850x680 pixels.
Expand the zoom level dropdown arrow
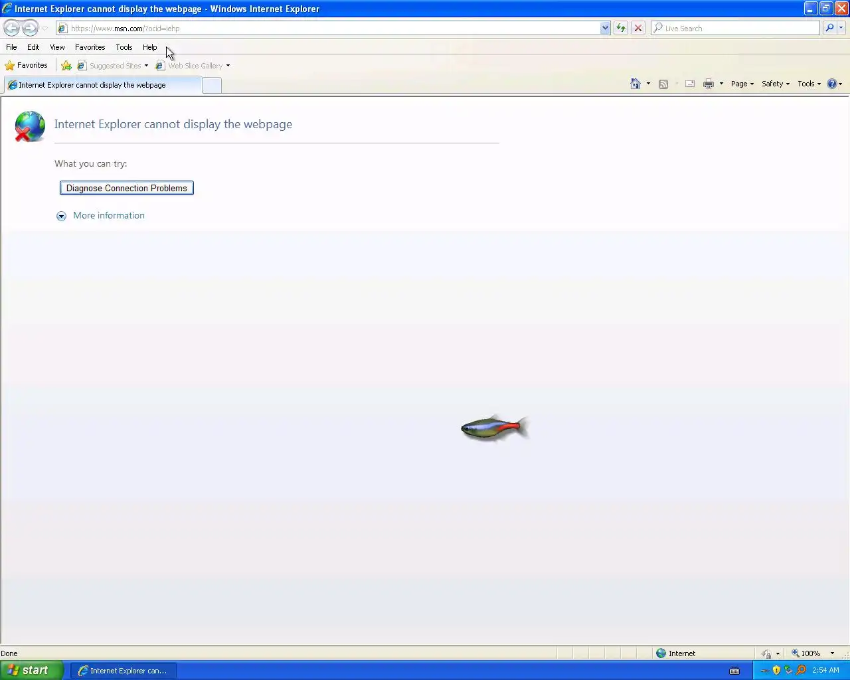point(832,653)
